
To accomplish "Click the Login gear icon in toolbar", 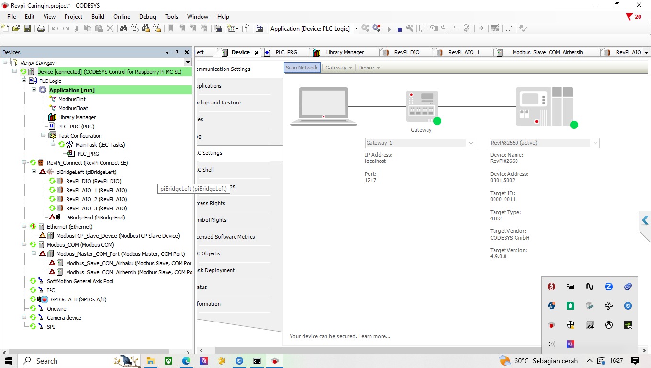I will click(366, 29).
